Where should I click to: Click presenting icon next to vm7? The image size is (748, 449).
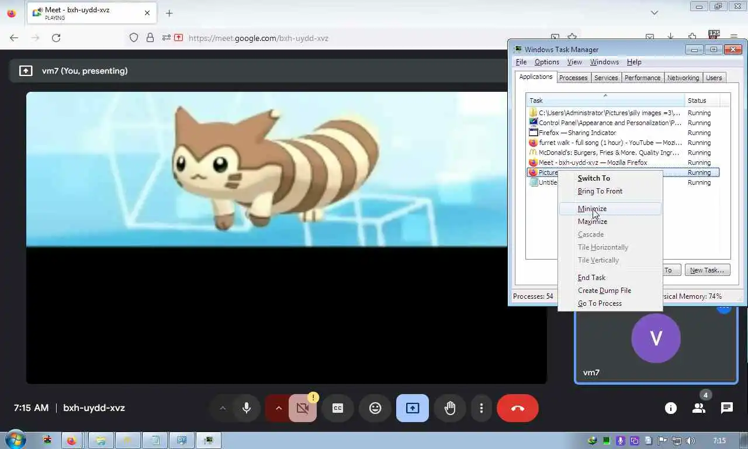(26, 71)
